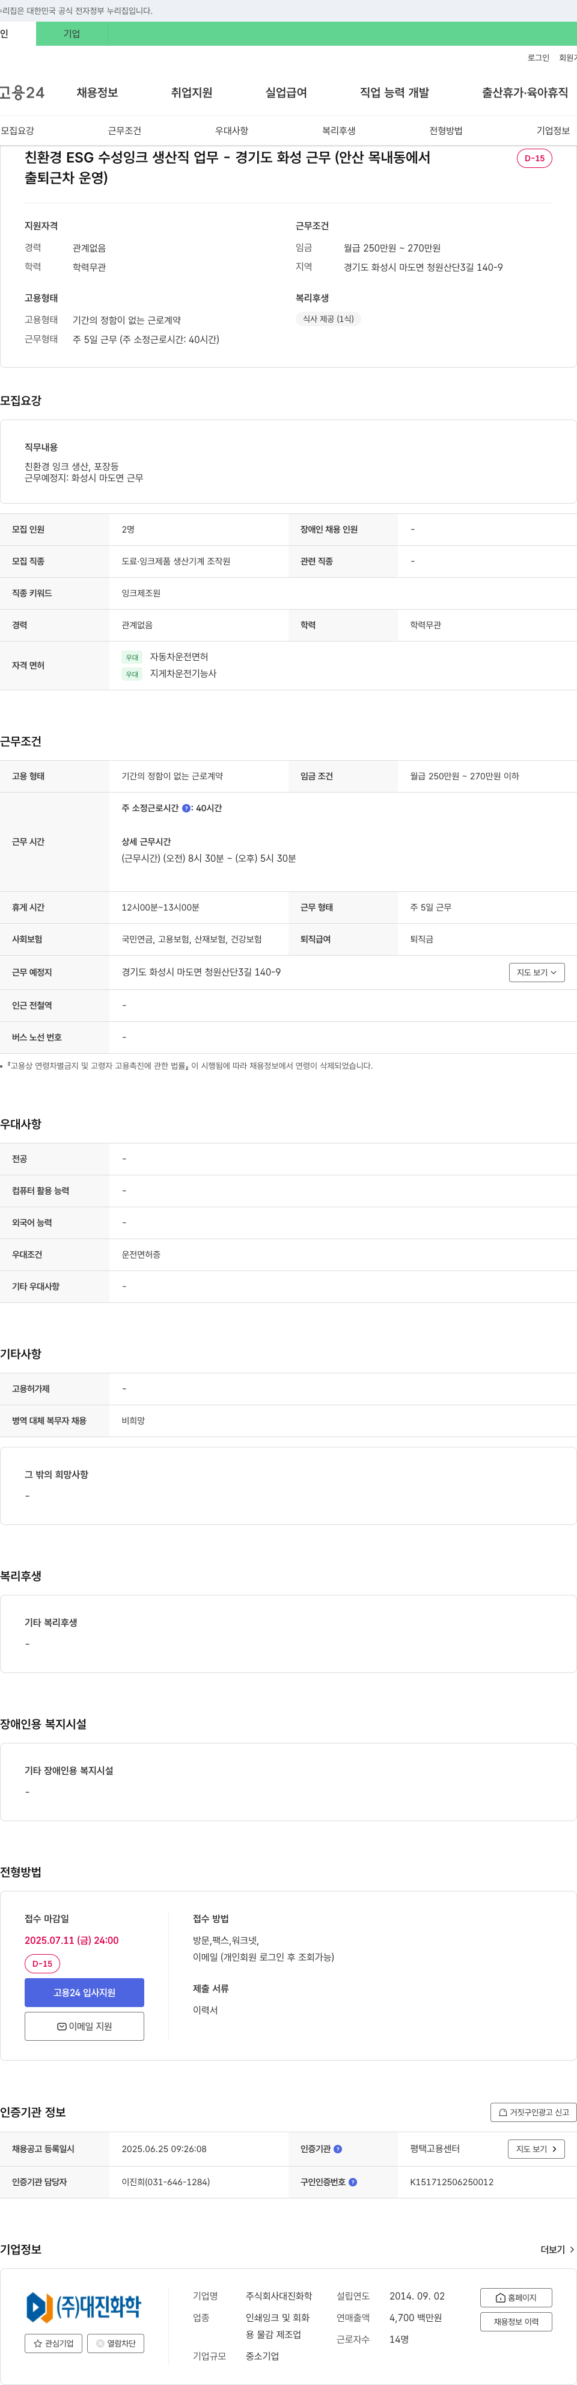Select 제출 서류 value 이력서
Image resolution: width=577 pixels, height=2385 pixels.
206,2010
